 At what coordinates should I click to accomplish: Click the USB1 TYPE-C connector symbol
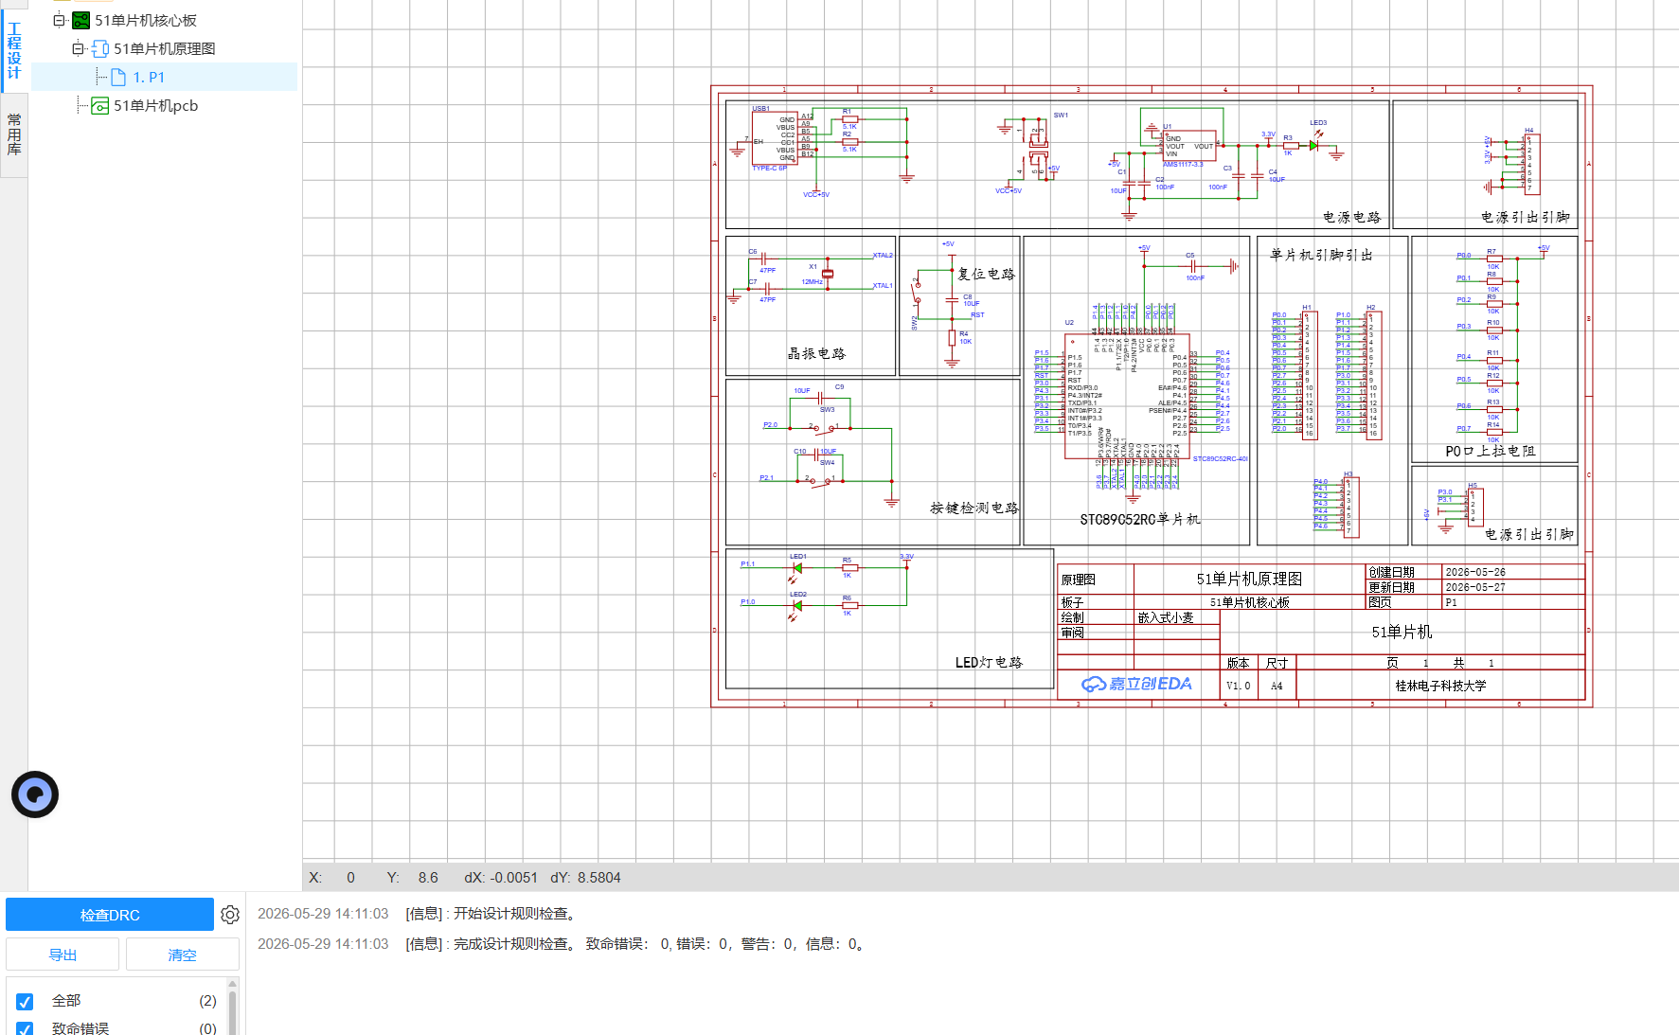click(x=775, y=138)
